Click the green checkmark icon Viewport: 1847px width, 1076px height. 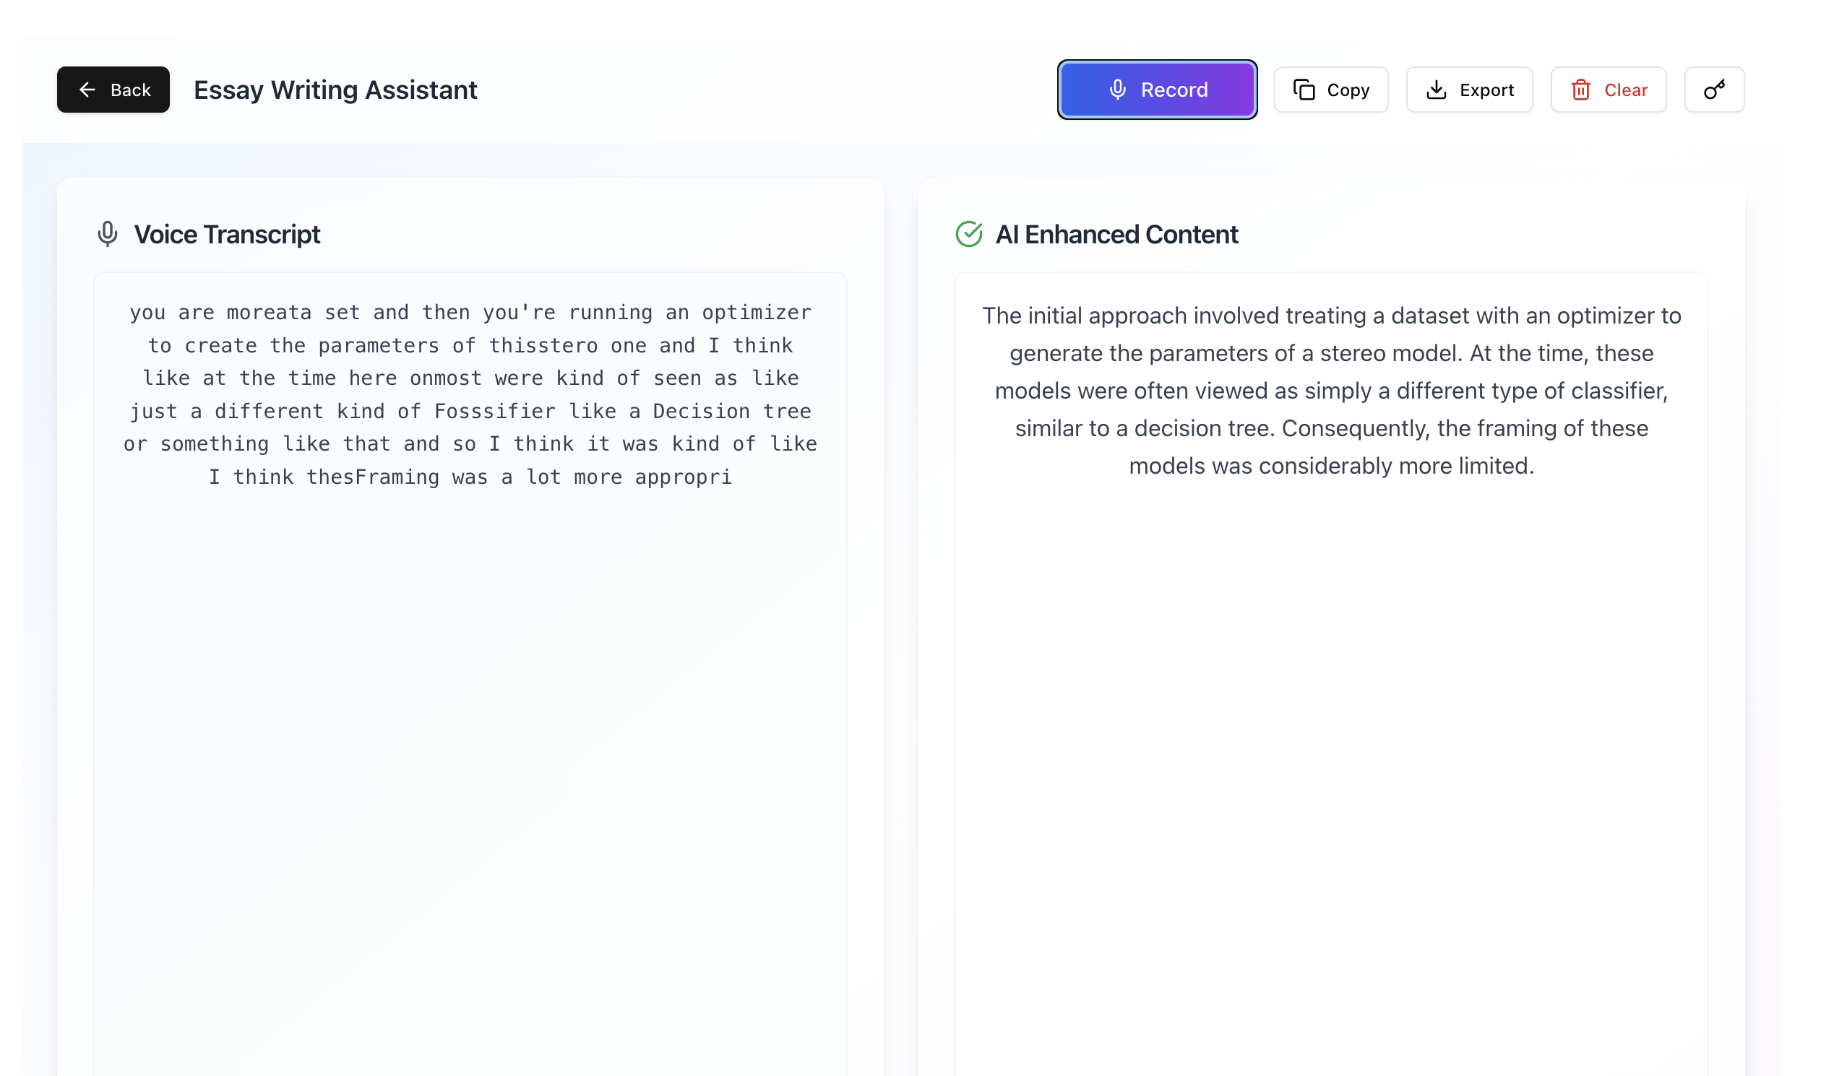[968, 234]
